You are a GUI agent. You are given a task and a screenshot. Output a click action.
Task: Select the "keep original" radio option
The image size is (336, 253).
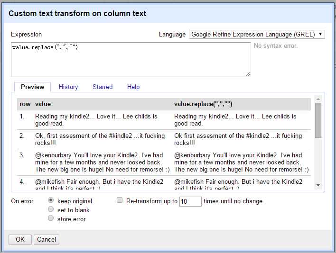point(51,201)
